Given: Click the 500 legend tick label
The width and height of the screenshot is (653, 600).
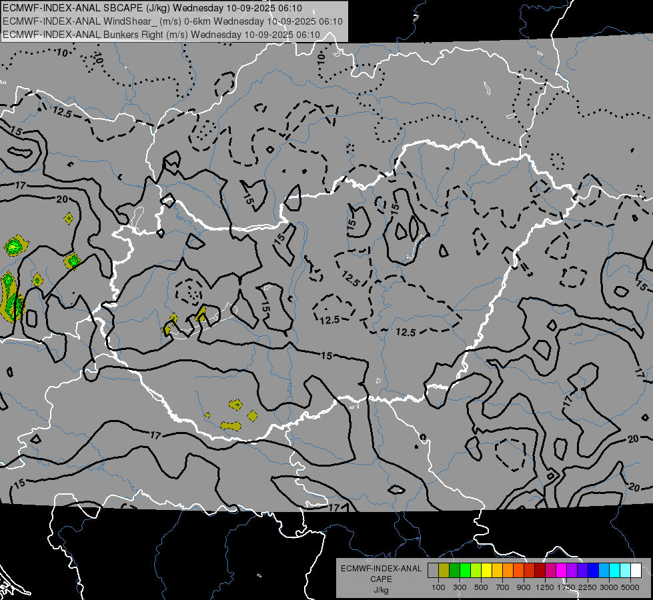Looking at the screenshot, I should point(481,587).
